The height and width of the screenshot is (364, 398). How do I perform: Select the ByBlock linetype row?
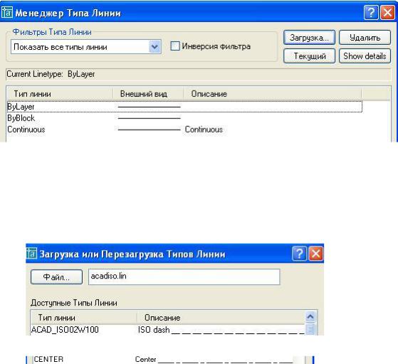(184, 118)
